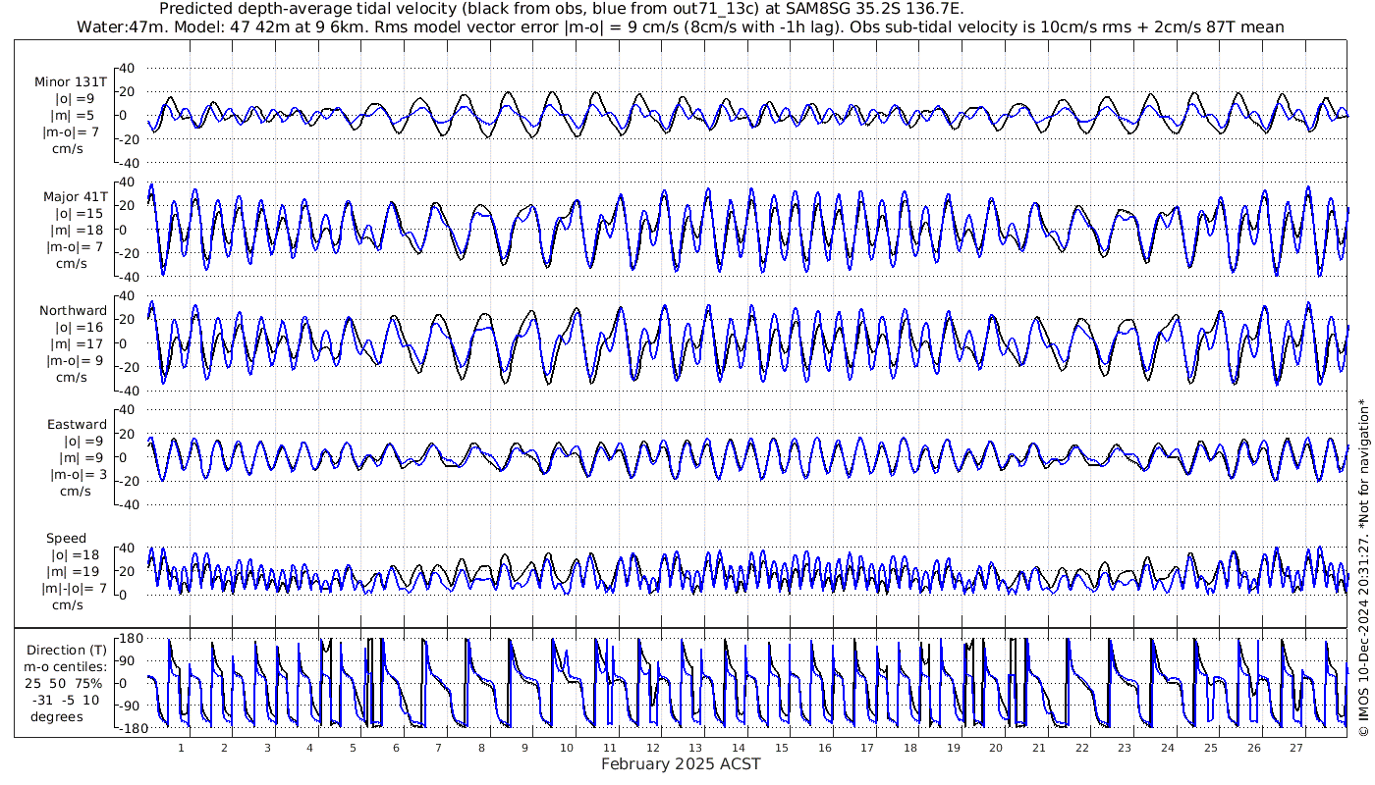Click day '14' on the date axis
Screen dimensions: 1375x785
point(739,748)
